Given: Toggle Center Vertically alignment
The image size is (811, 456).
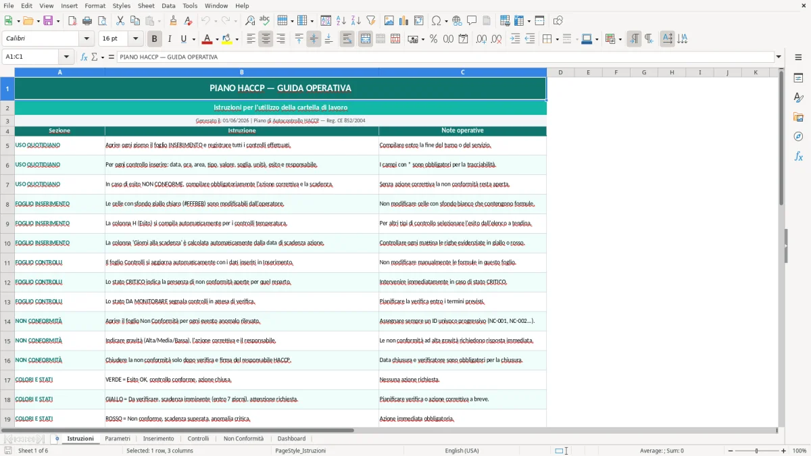Looking at the screenshot, I should tap(314, 39).
